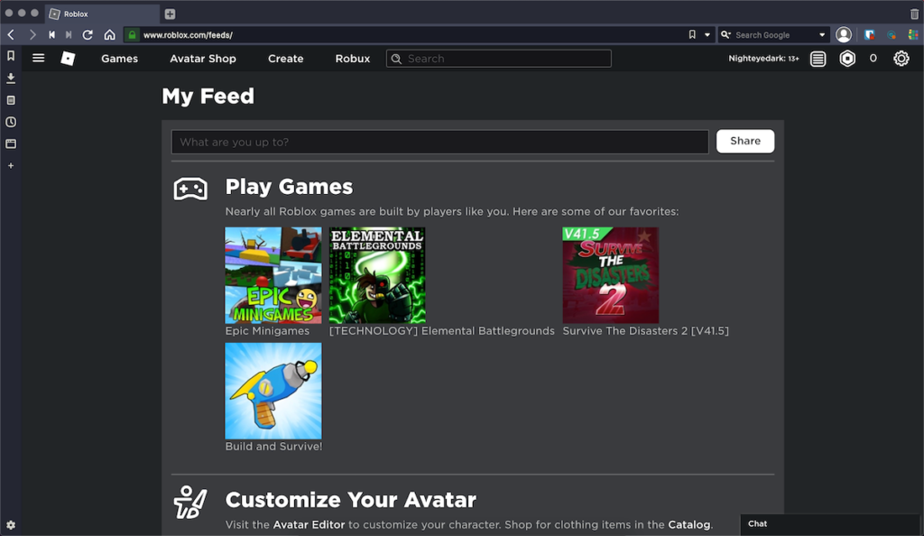Open the Epic Minigames thumbnail
Viewport: 924px width, 536px height.
pos(273,275)
